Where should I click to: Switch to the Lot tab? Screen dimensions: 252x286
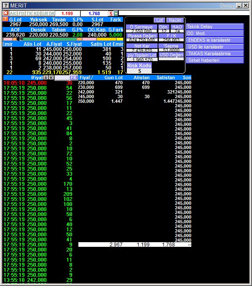tap(159, 20)
